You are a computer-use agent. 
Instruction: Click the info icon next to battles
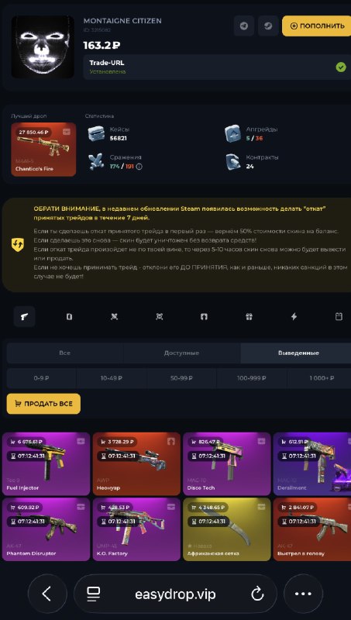pos(139,167)
